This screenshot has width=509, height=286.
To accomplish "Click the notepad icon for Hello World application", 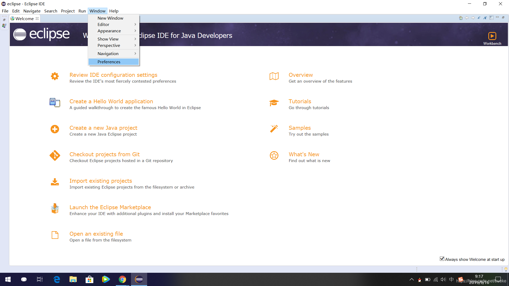I will 55,102.
